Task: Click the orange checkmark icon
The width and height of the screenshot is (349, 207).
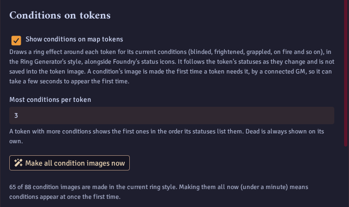Action: [16, 40]
